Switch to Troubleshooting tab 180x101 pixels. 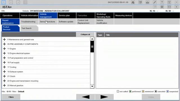29,22
